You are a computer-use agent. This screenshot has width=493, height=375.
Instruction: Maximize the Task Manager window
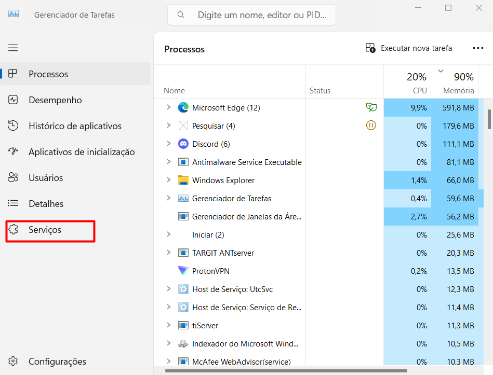(x=448, y=8)
